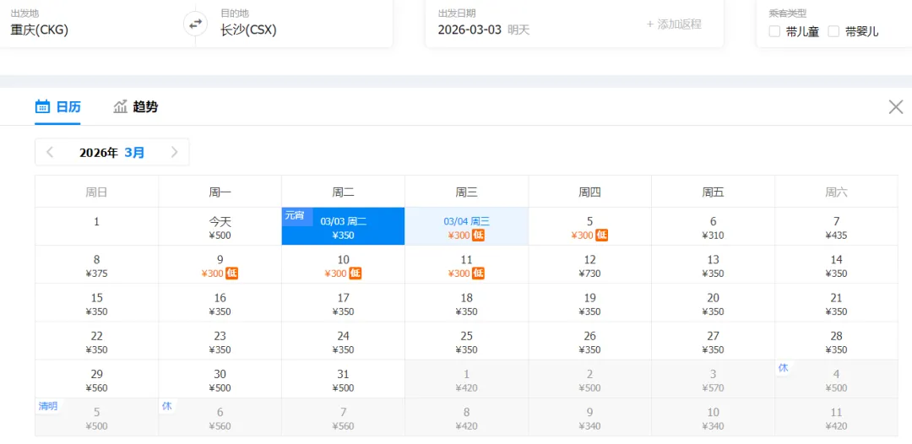Select March 12 priced ¥730

pos(589,266)
